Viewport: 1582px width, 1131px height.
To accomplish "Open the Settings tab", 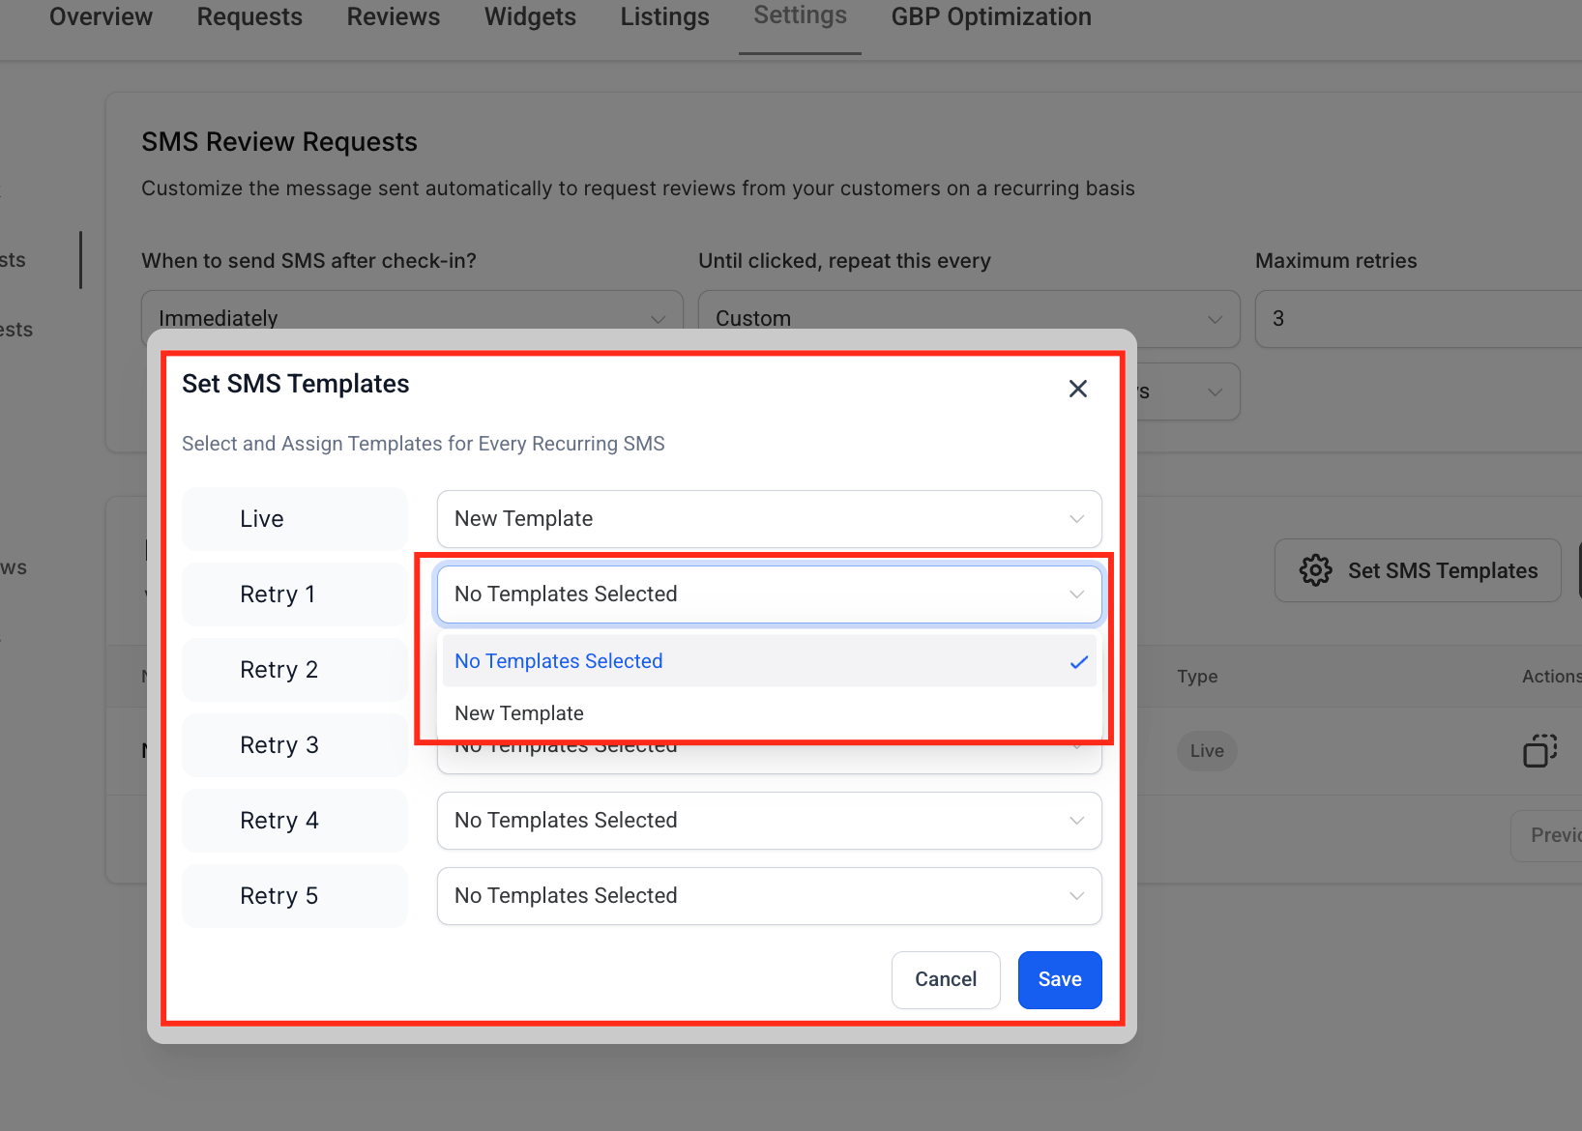I will pyautogui.click(x=800, y=15).
